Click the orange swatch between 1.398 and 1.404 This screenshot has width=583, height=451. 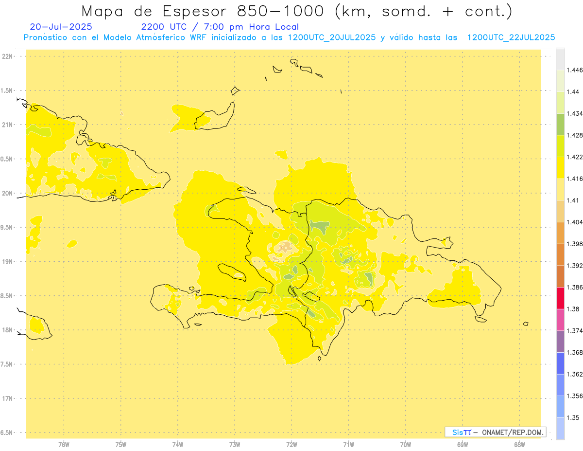[560, 233]
